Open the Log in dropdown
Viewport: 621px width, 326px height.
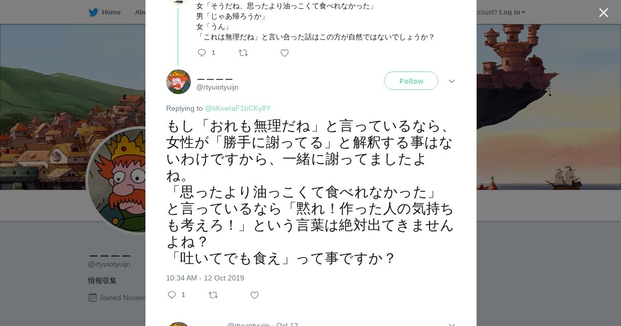(x=512, y=12)
